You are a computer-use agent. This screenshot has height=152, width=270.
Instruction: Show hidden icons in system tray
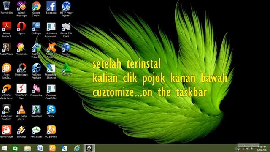[x=238, y=149]
